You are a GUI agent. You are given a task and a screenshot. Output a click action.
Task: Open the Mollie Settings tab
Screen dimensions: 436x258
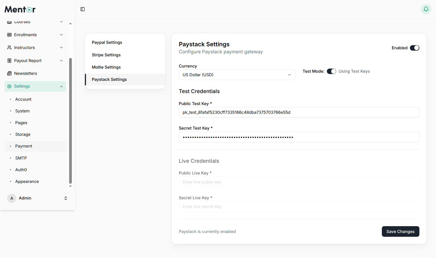[106, 67]
